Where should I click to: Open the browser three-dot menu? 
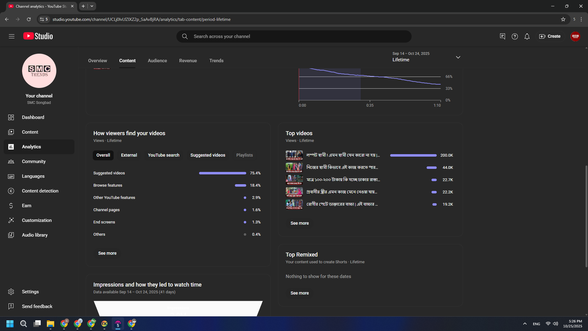pos(581,19)
